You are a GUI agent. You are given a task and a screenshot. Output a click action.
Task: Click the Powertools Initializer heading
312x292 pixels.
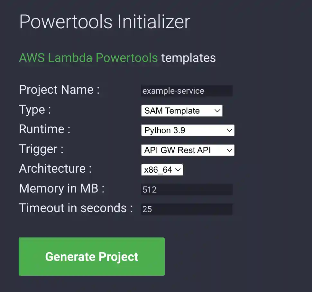(105, 21)
